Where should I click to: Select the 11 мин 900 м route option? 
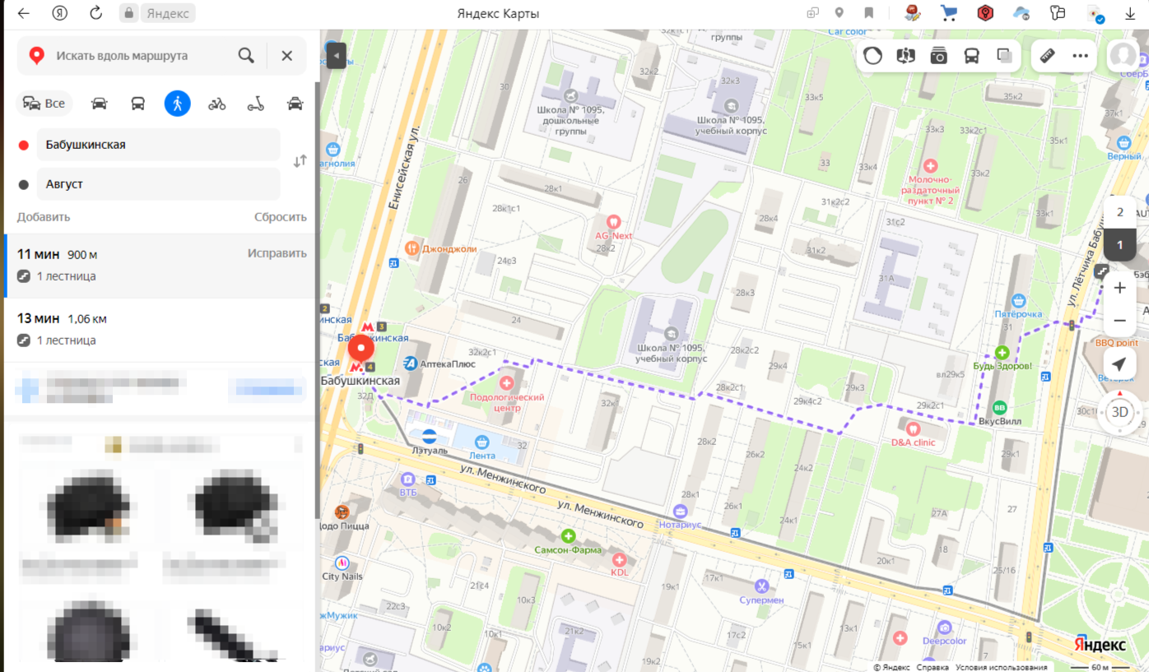point(161,265)
